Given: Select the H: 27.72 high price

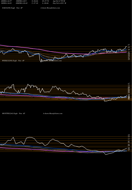Looking at the screenshot, I should (45, 1).
